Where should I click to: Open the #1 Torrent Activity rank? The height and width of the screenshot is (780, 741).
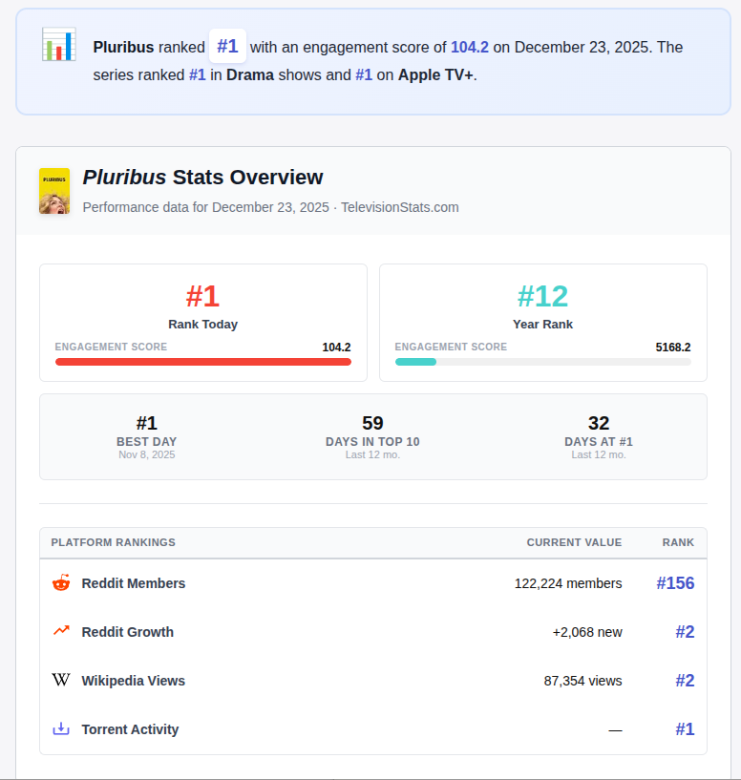tap(685, 729)
